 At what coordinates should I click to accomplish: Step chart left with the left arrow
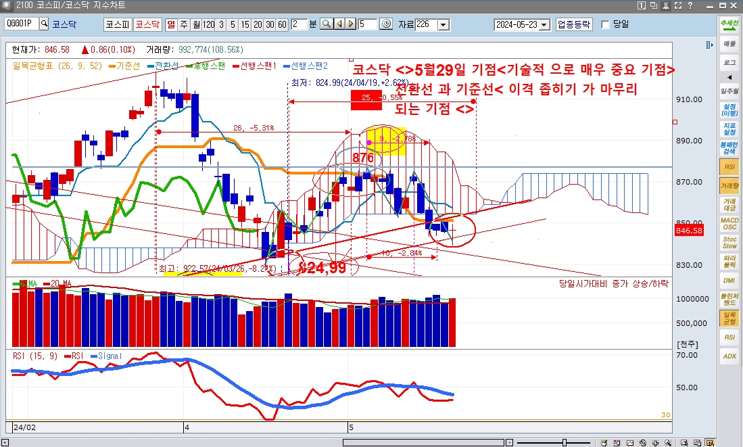coord(339,24)
